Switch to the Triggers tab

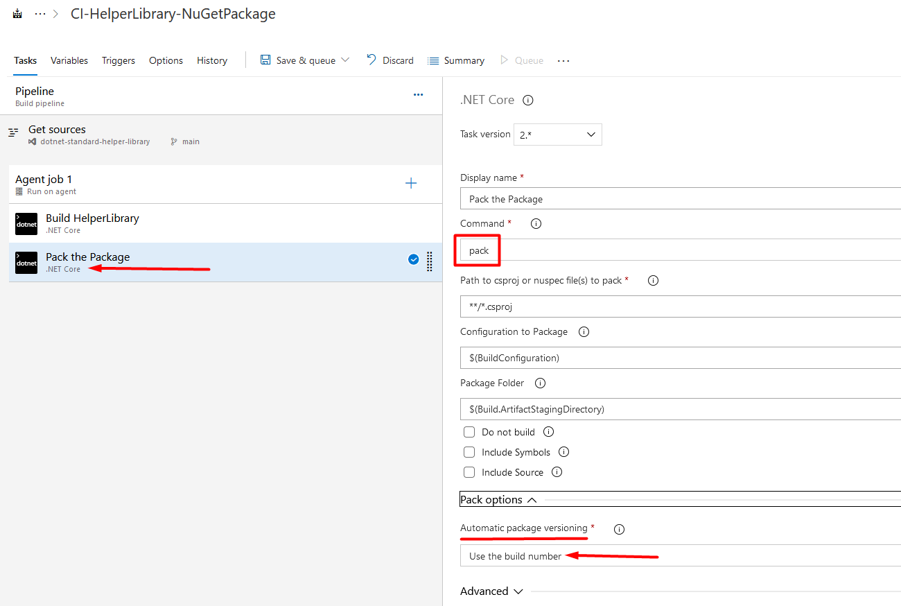pos(119,60)
